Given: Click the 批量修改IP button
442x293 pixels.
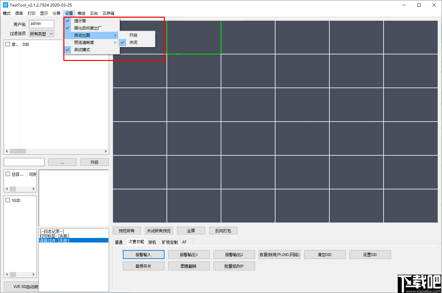Looking at the screenshot, I should point(234,266).
